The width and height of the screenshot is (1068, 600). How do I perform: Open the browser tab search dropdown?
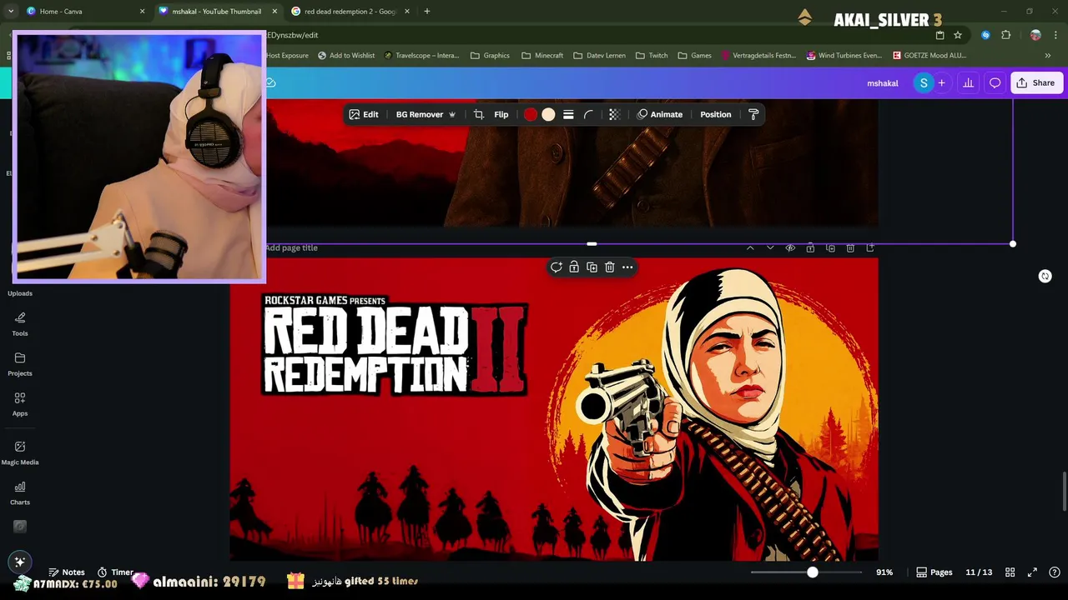(x=10, y=12)
